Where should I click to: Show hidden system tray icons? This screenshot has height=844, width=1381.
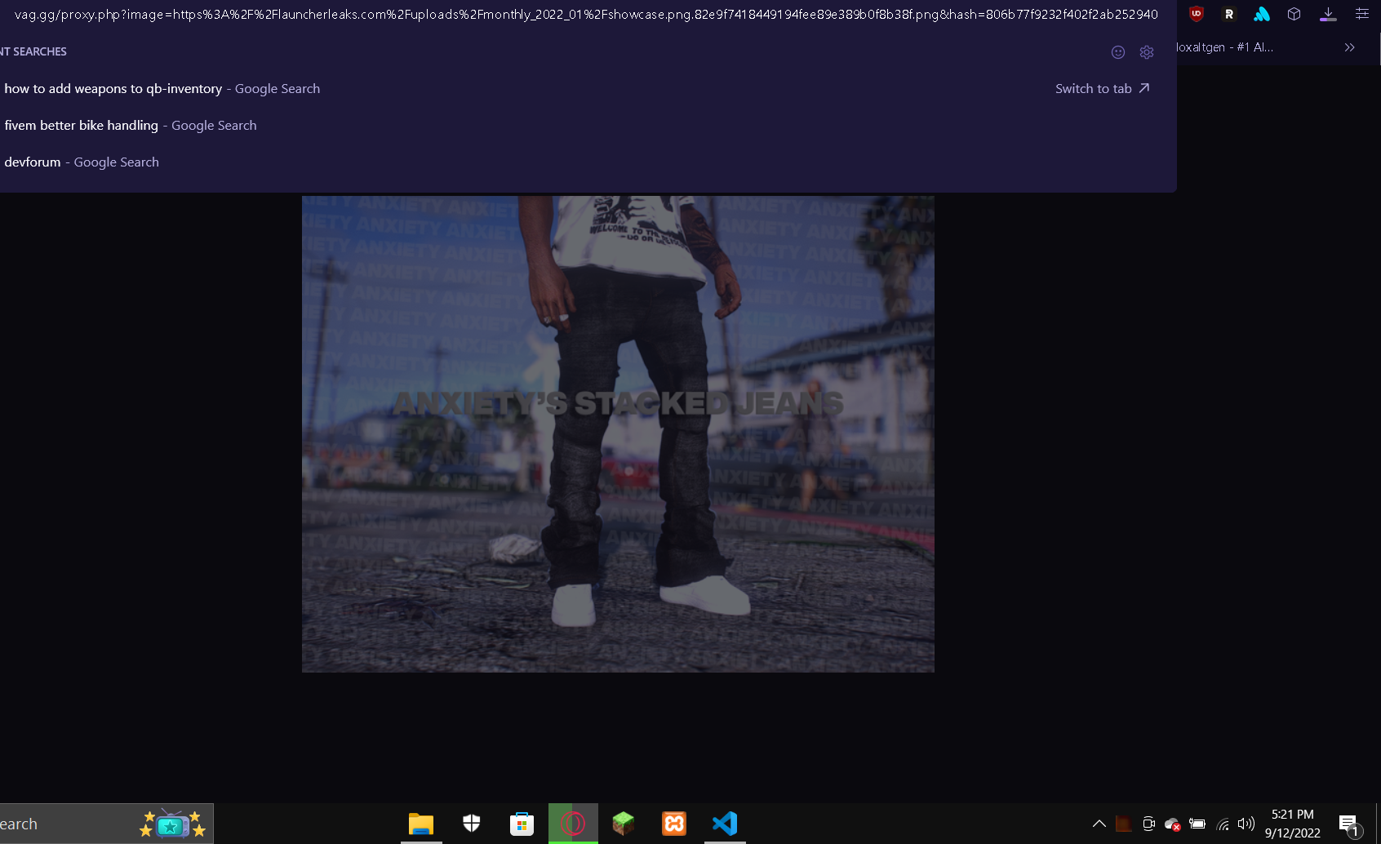pyautogui.click(x=1099, y=824)
